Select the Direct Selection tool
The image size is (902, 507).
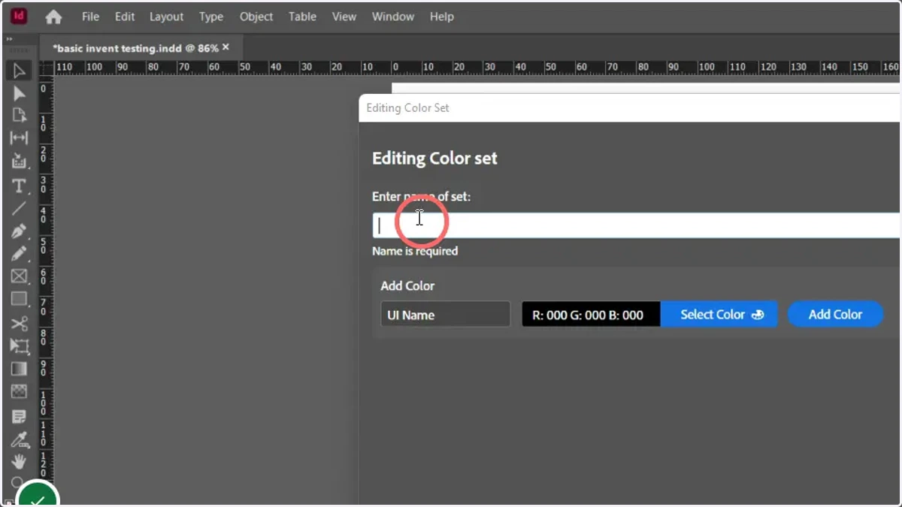coord(19,94)
